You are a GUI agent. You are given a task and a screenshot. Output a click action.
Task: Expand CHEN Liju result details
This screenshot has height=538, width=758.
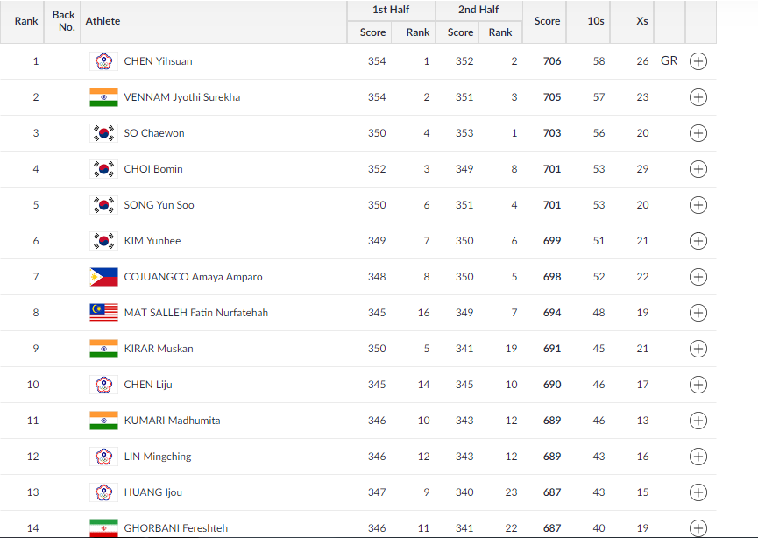click(698, 385)
